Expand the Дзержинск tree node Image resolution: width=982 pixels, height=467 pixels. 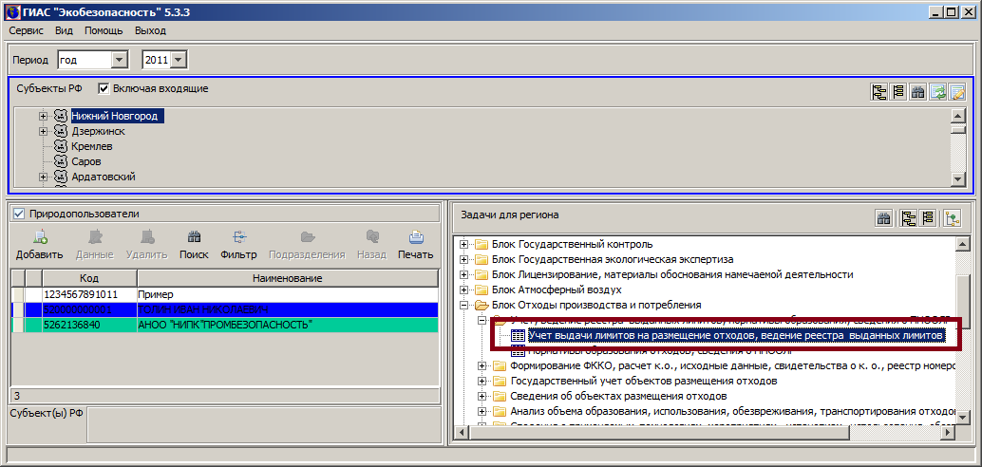(44, 131)
